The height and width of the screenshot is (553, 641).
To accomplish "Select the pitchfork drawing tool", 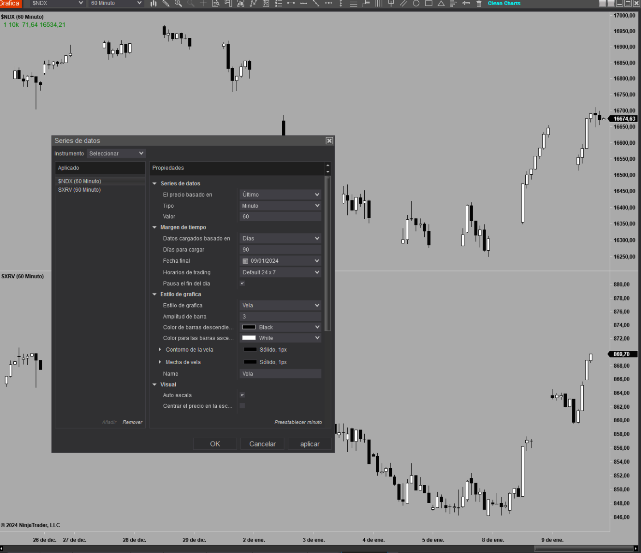I will [391, 3].
